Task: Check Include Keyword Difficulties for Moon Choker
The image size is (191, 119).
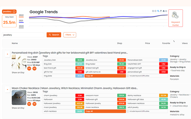Action: coord(128,111)
